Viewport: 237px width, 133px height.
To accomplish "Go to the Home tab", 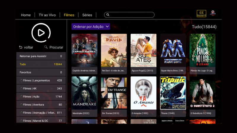I will (x=26, y=15).
